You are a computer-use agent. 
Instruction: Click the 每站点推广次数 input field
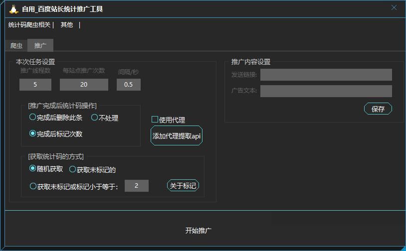84,85
